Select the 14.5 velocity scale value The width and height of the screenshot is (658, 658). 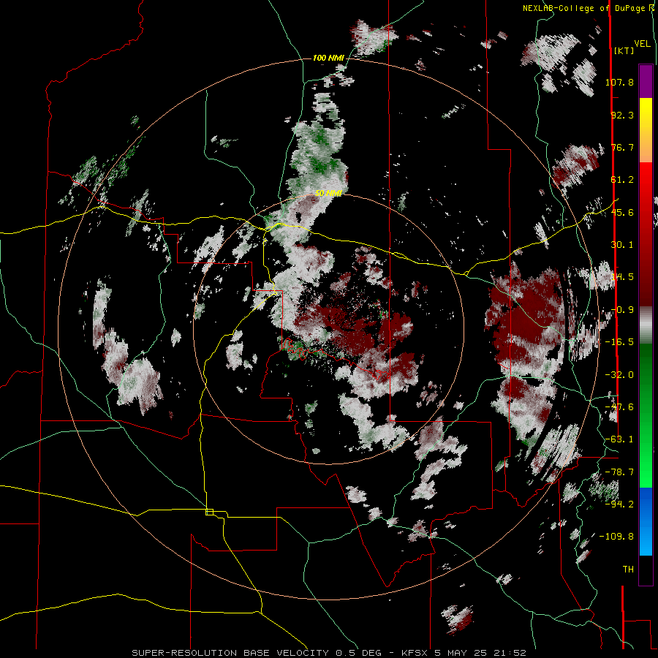click(622, 277)
